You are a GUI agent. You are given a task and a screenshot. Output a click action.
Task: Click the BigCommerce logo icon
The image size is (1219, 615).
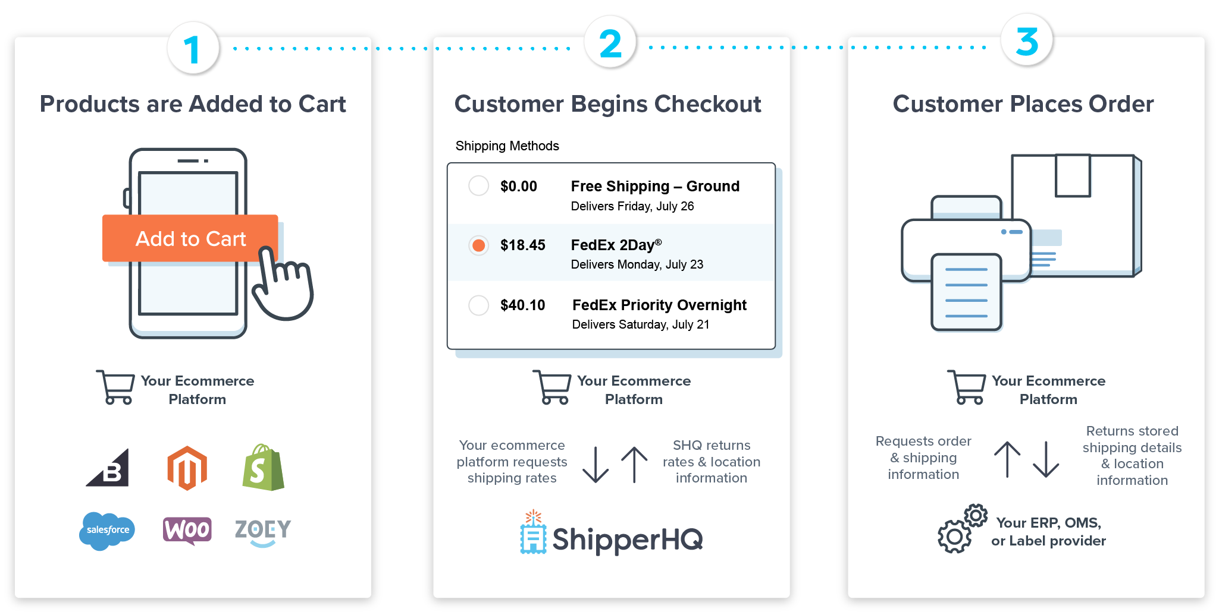pos(109,469)
